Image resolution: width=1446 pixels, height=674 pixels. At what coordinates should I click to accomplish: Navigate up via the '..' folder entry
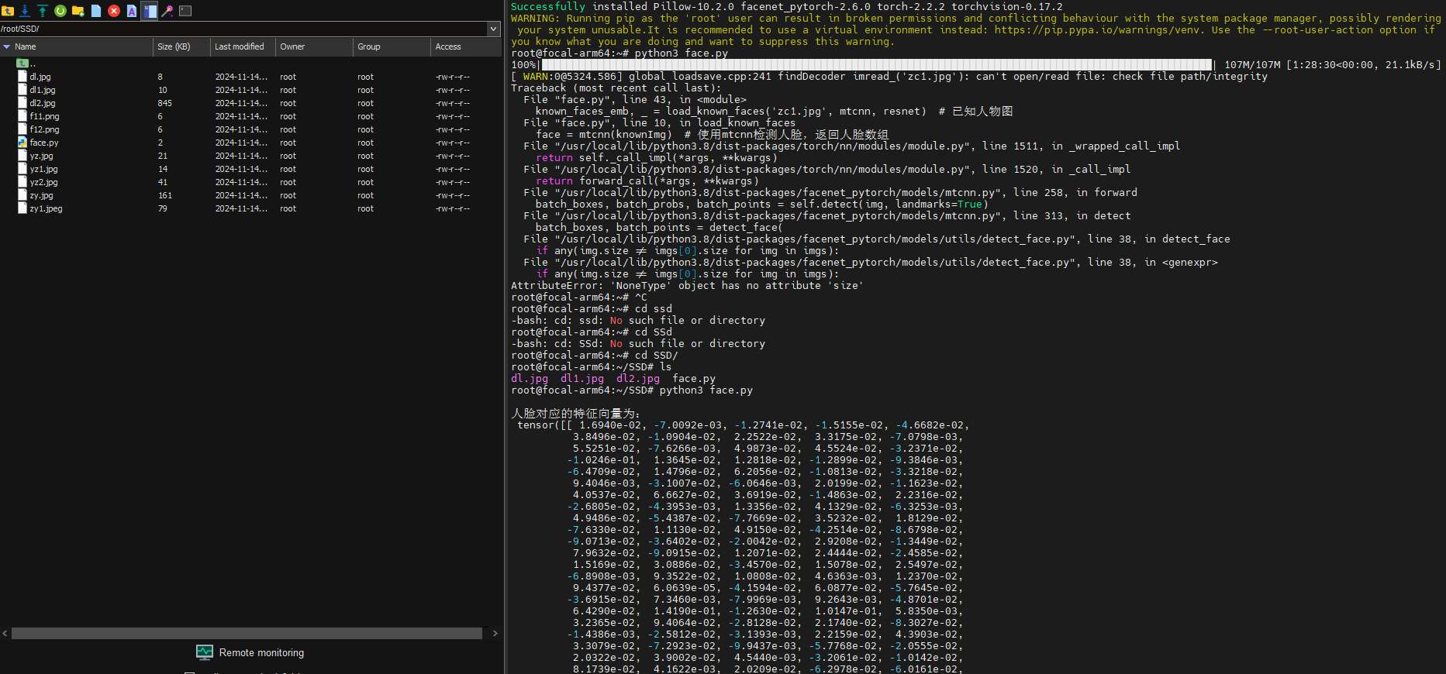click(x=31, y=64)
